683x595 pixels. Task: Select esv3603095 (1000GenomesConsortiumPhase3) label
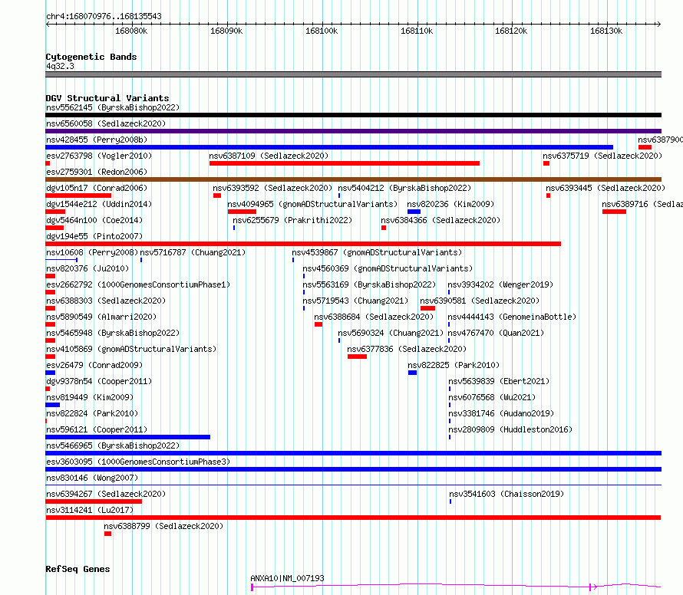point(138,462)
